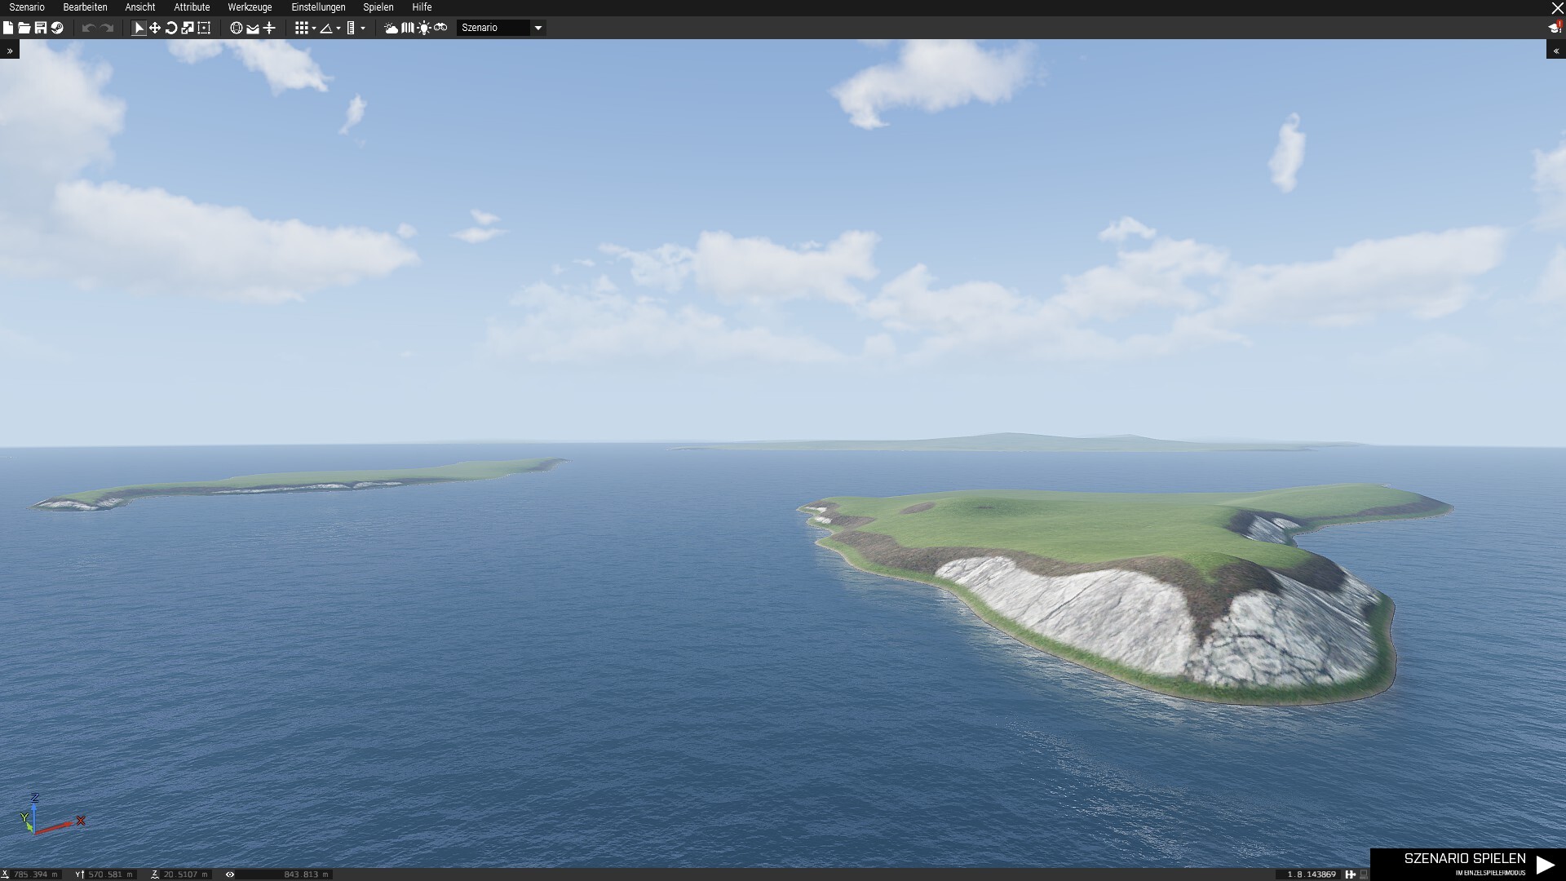1566x881 pixels.
Task: Toggle the flashlight lamp icon
Action: coord(424,28)
